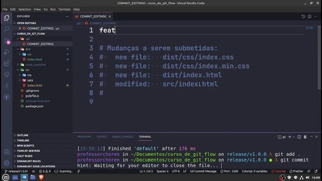Split the terminal panel
Screen dimensions: 322x181
pyautogui.click(x=299, y=137)
